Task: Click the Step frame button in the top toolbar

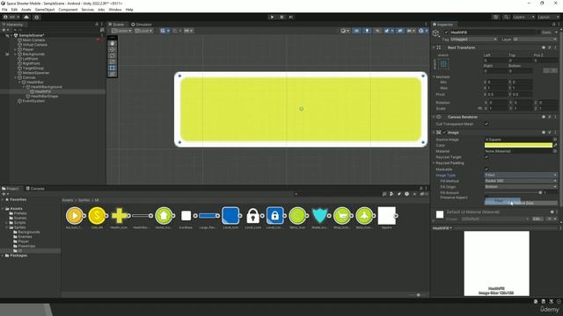Action: coord(291,17)
